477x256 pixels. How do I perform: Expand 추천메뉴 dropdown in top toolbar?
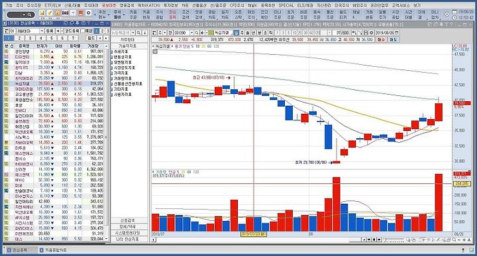pos(109,15)
